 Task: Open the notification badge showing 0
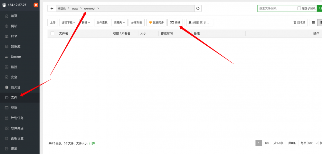tap(35, 5)
